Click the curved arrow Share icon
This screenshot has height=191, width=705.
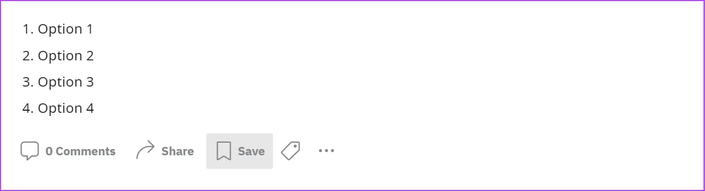(145, 150)
